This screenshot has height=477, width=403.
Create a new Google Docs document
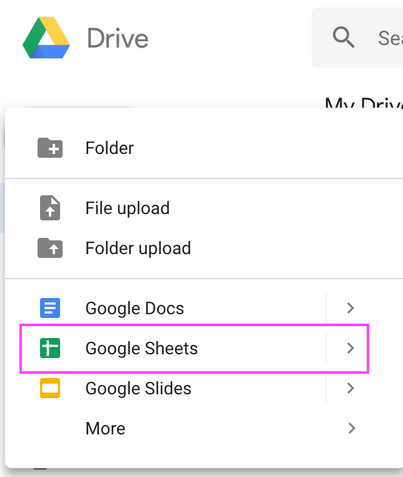coord(135,308)
